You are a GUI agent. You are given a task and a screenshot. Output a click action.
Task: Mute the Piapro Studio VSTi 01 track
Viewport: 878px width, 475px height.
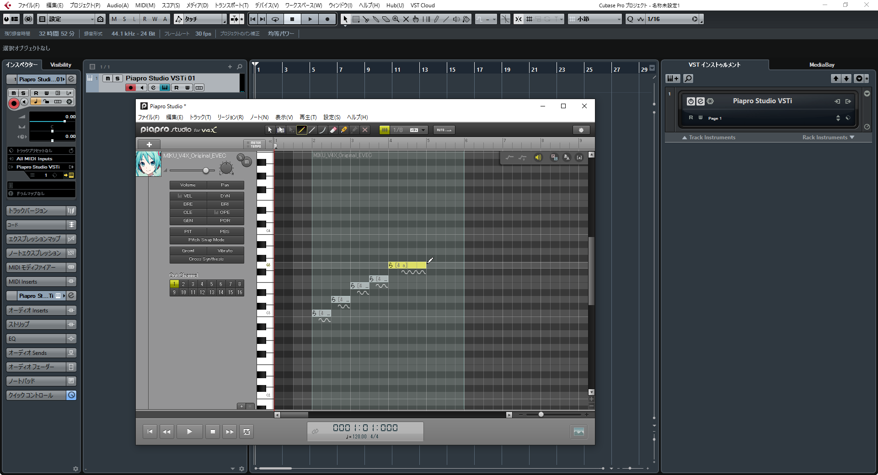pyautogui.click(x=108, y=79)
